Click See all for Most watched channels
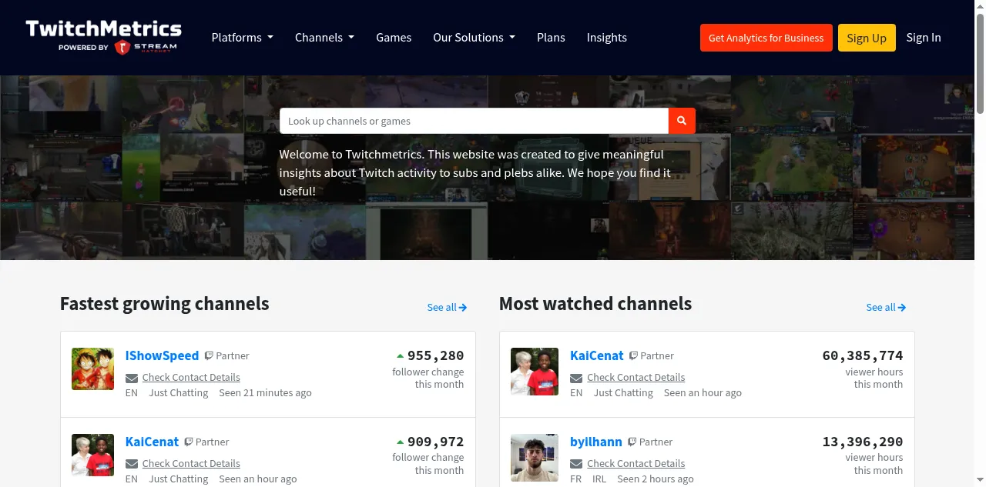The image size is (986, 487). pos(886,307)
